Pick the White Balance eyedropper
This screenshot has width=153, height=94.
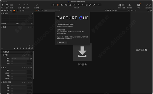(x=31, y=58)
